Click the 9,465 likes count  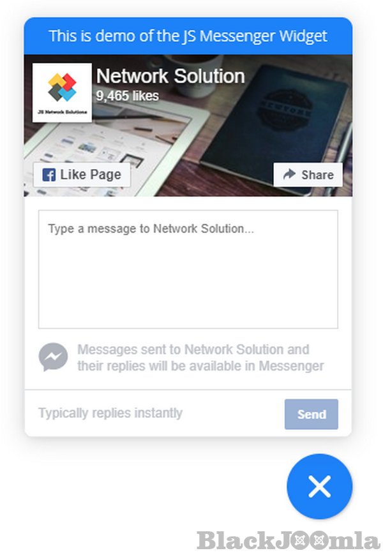click(x=128, y=96)
